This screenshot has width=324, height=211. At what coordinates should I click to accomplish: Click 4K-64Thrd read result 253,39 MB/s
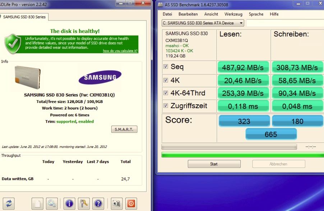point(243,93)
